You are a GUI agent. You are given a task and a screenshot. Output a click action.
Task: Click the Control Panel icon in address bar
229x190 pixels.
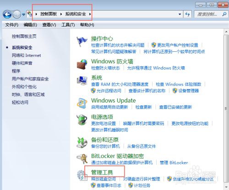pyautogui.click(x=30, y=14)
